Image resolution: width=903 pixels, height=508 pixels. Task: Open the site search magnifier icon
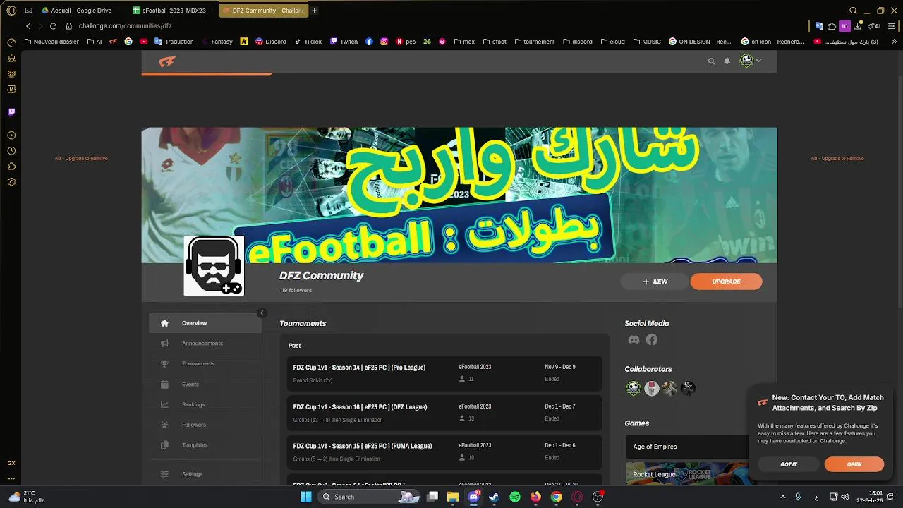[x=711, y=61]
